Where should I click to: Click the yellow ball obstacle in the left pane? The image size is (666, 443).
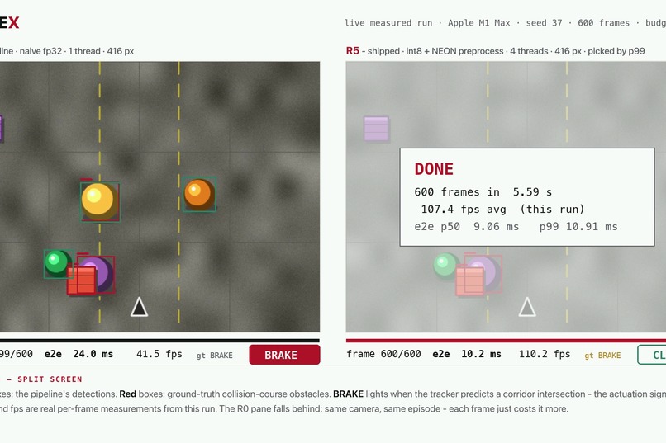coord(99,201)
